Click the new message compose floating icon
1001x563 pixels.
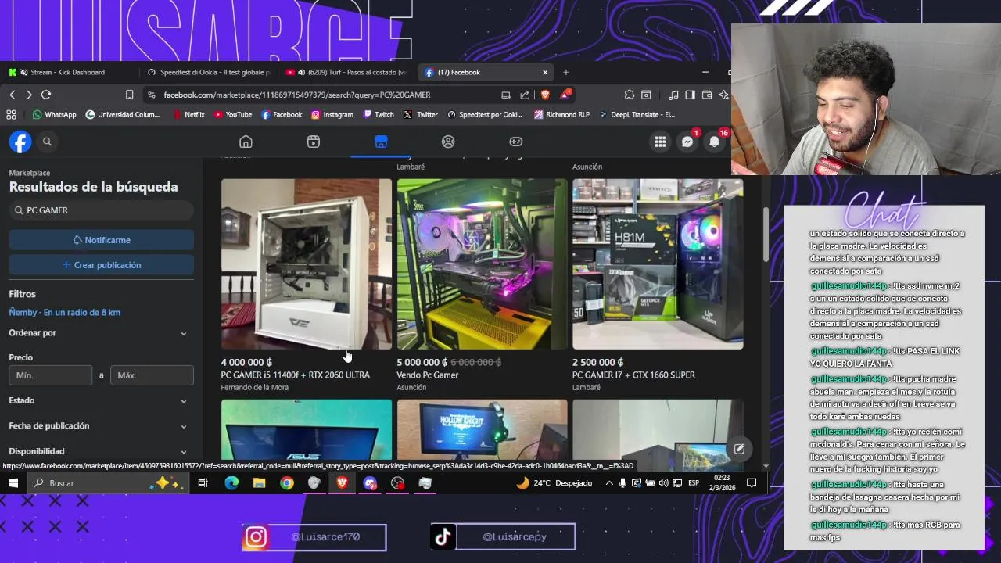pos(739,449)
